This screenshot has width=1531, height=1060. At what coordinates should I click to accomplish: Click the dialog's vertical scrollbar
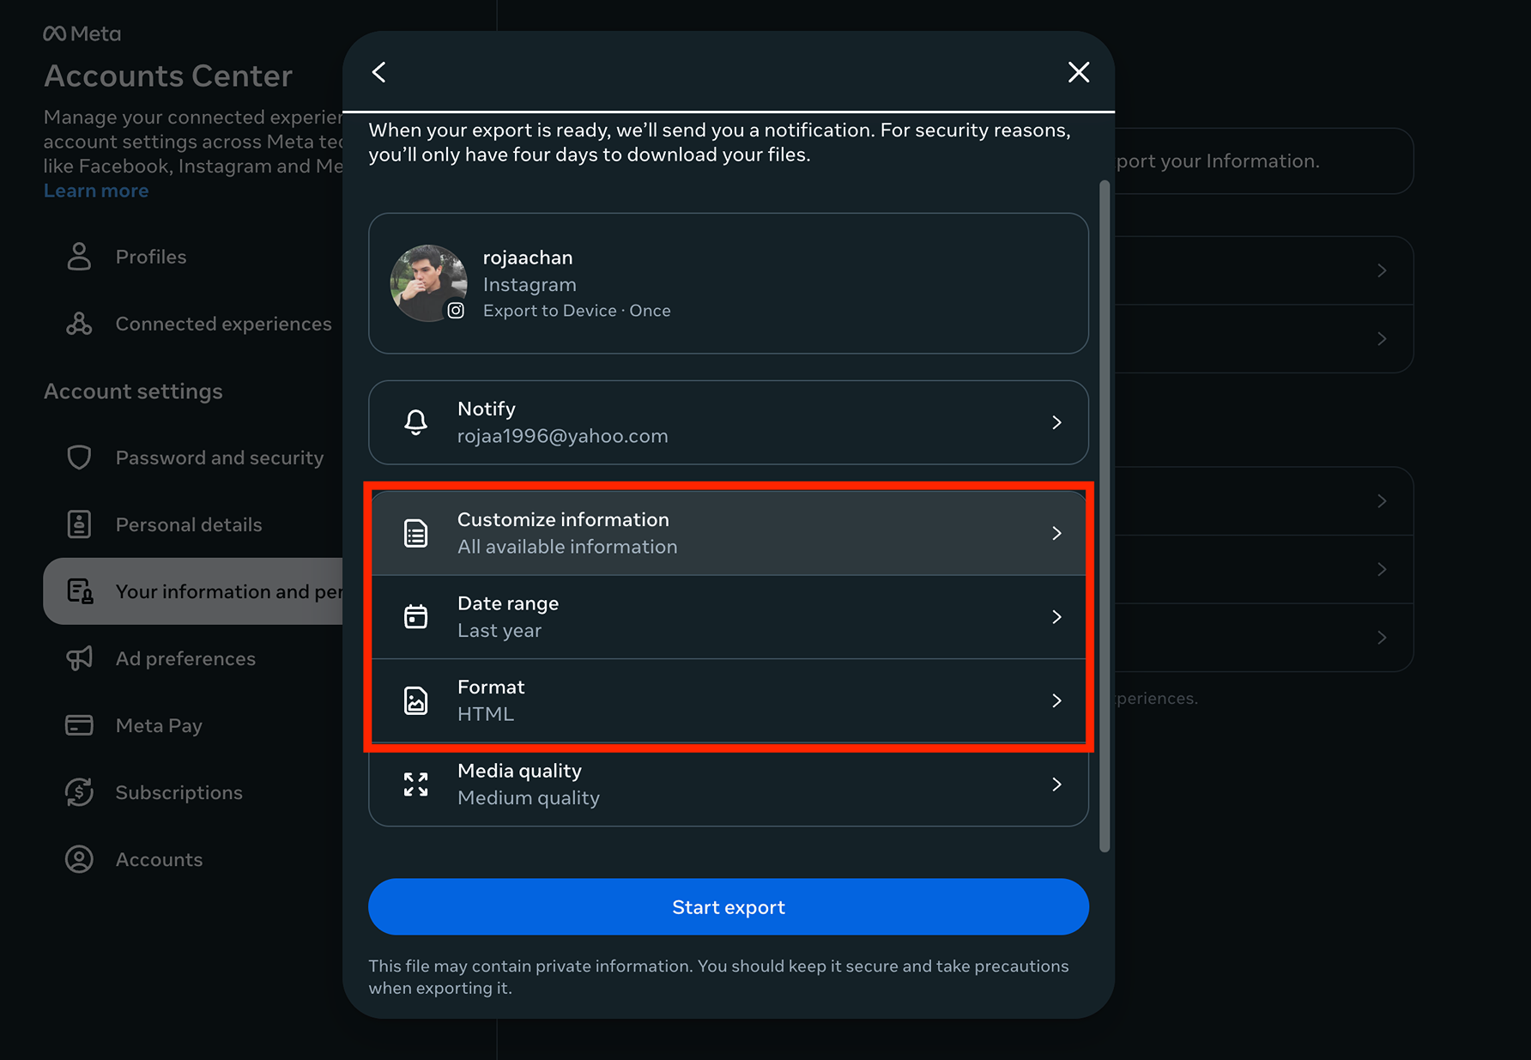(x=1104, y=515)
